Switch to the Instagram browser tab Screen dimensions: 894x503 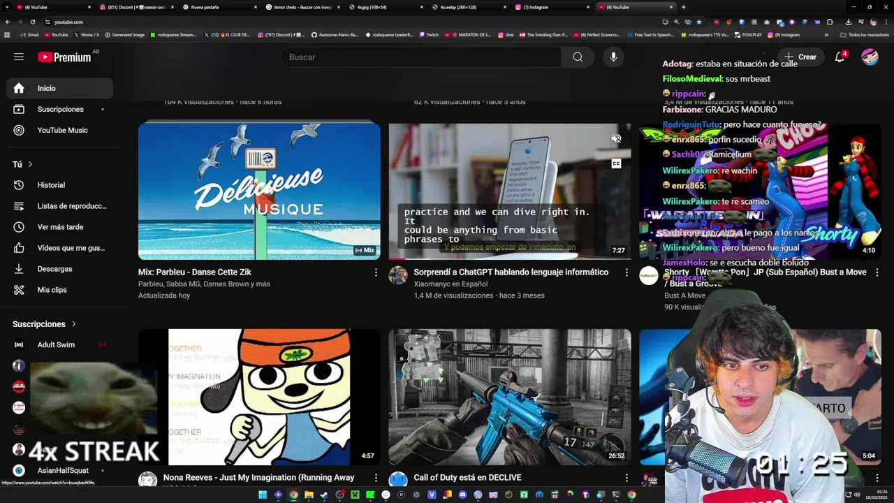552,7
